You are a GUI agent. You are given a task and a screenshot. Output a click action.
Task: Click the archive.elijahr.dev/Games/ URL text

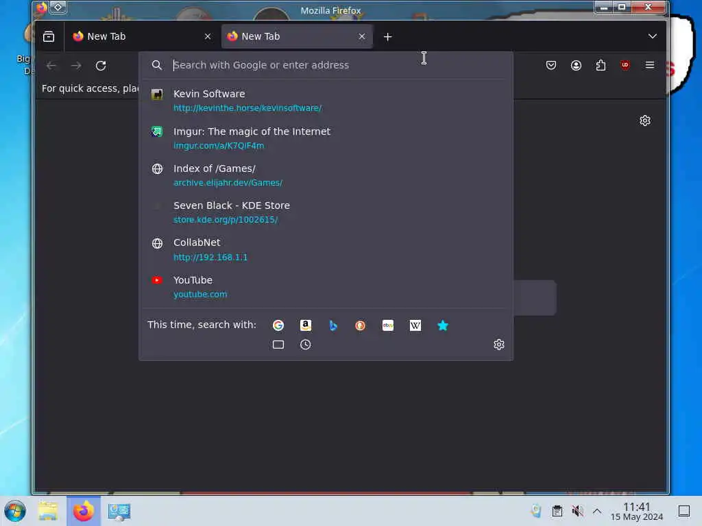point(228,183)
